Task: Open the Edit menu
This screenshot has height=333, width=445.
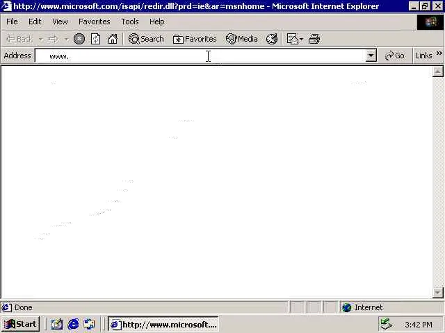Action: point(35,22)
